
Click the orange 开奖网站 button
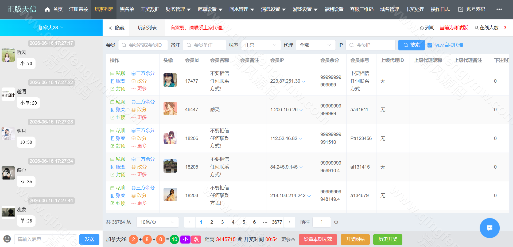[355, 239]
